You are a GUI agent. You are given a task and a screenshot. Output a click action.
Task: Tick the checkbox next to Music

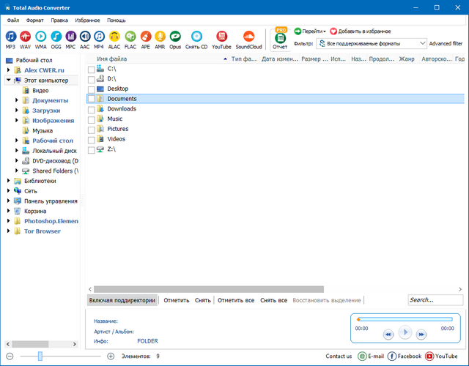[91, 119]
